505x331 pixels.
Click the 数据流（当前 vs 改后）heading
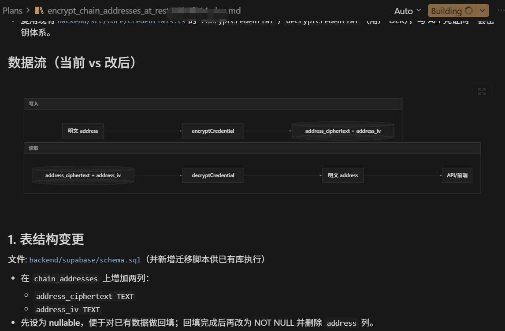coord(72,62)
